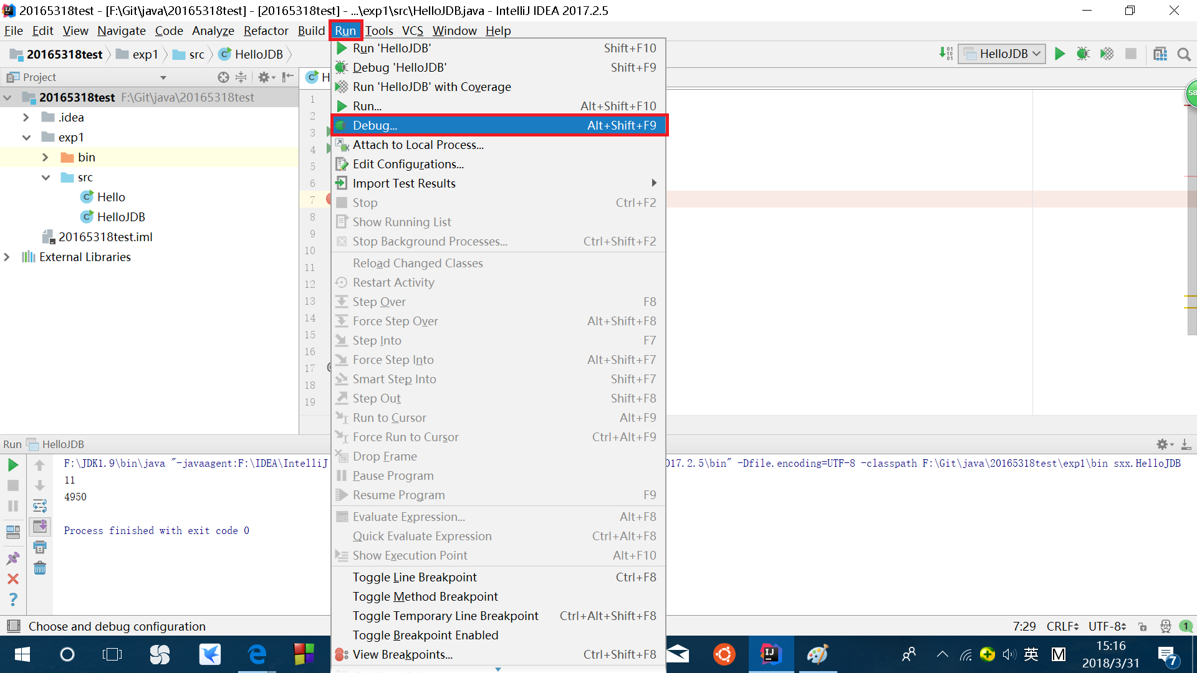
Task: Select Debug... menu entry
Action: pyautogui.click(x=499, y=125)
